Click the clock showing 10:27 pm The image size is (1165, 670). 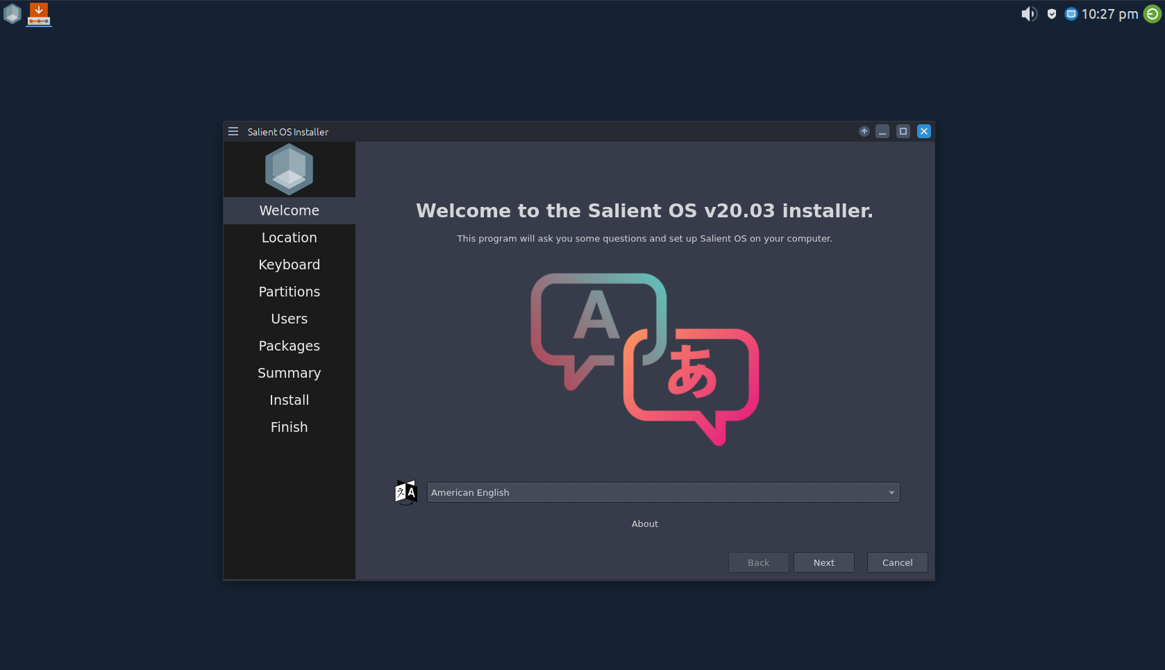click(x=1109, y=14)
